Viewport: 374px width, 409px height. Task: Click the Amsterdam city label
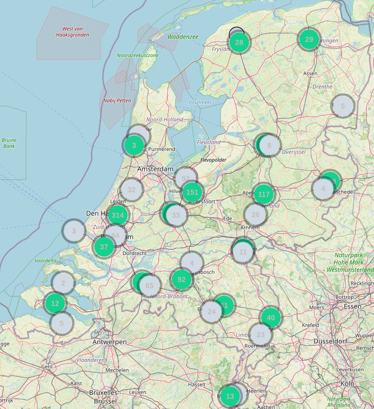click(x=155, y=169)
